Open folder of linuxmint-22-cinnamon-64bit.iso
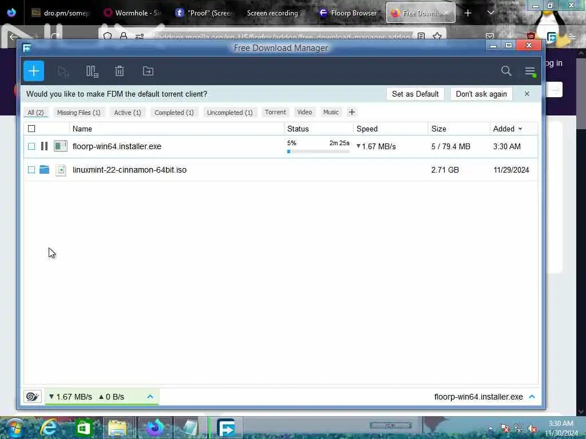This screenshot has width=586, height=439. (44, 169)
